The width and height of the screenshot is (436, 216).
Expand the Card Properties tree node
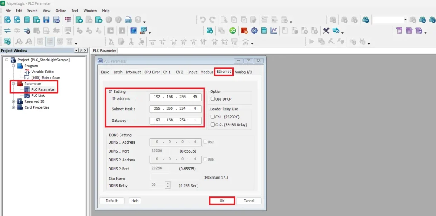pyautogui.click(x=13, y=107)
